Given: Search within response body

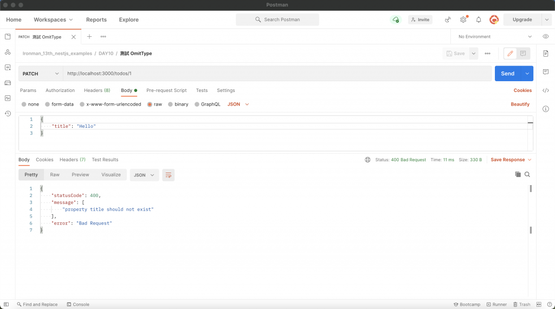Looking at the screenshot, I should (527, 174).
